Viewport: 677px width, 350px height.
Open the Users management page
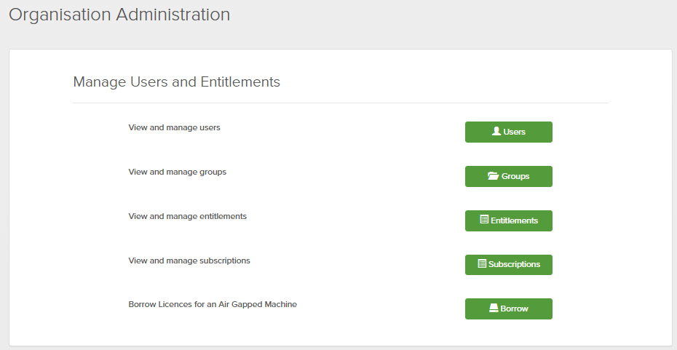pyautogui.click(x=509, y=132)
